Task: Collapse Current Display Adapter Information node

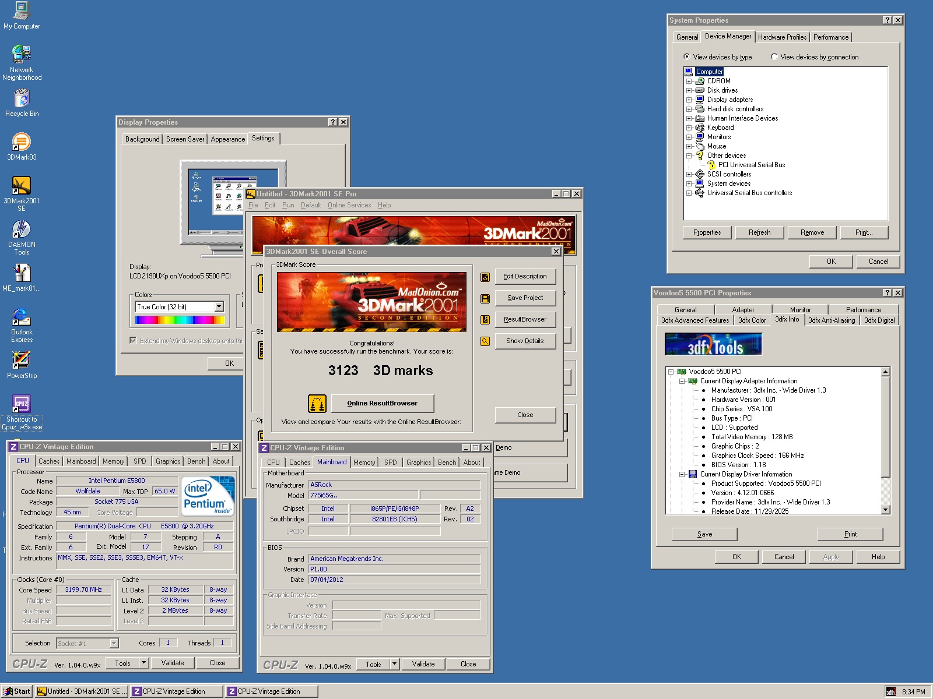Action: (682, 382)
